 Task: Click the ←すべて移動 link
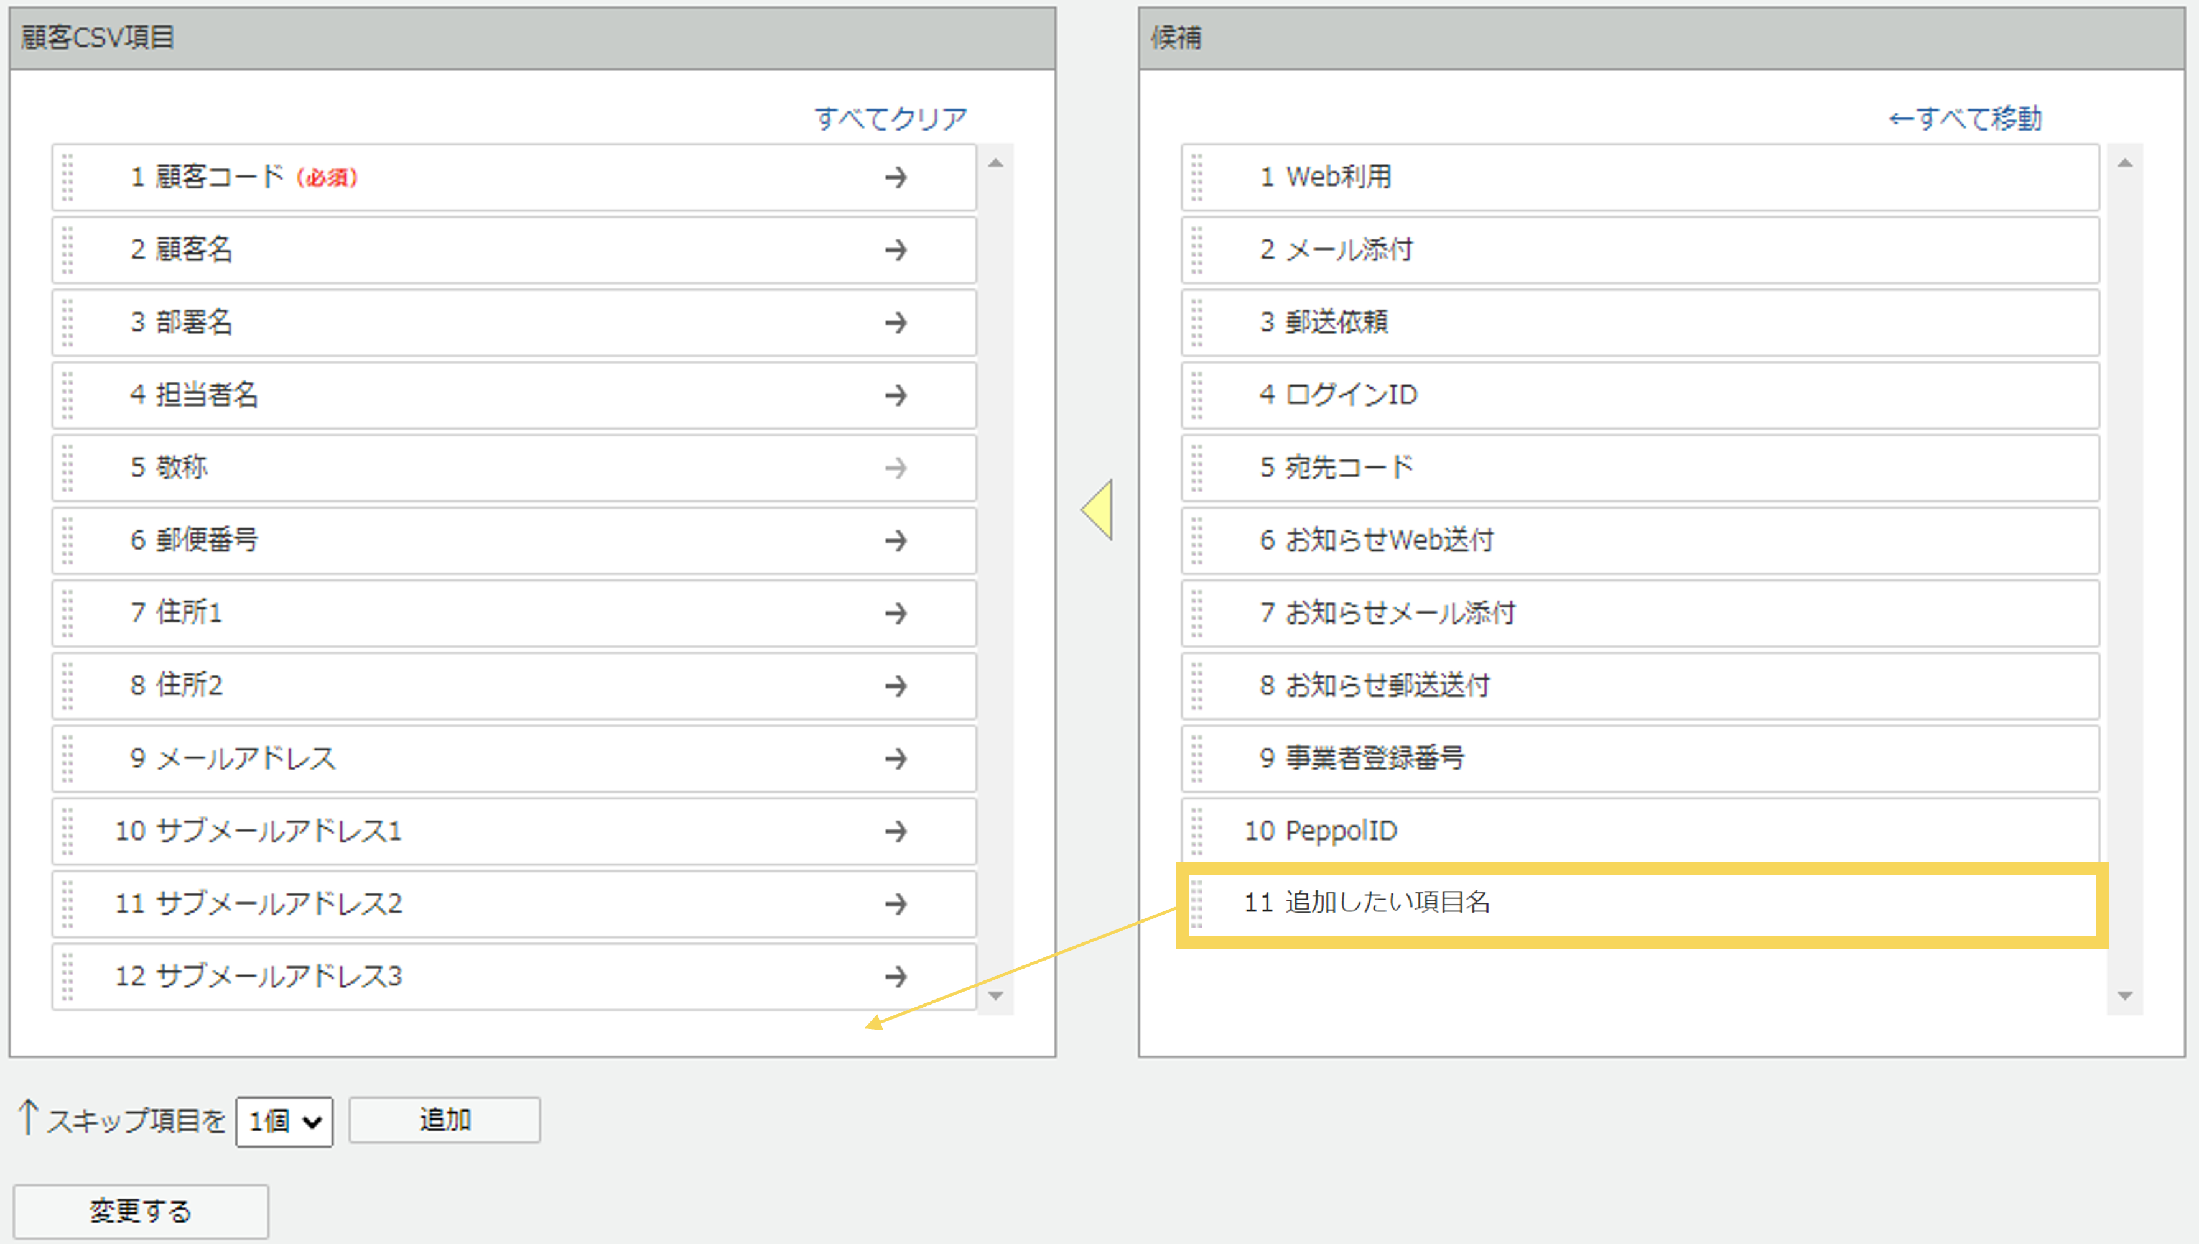(1965, 118)
